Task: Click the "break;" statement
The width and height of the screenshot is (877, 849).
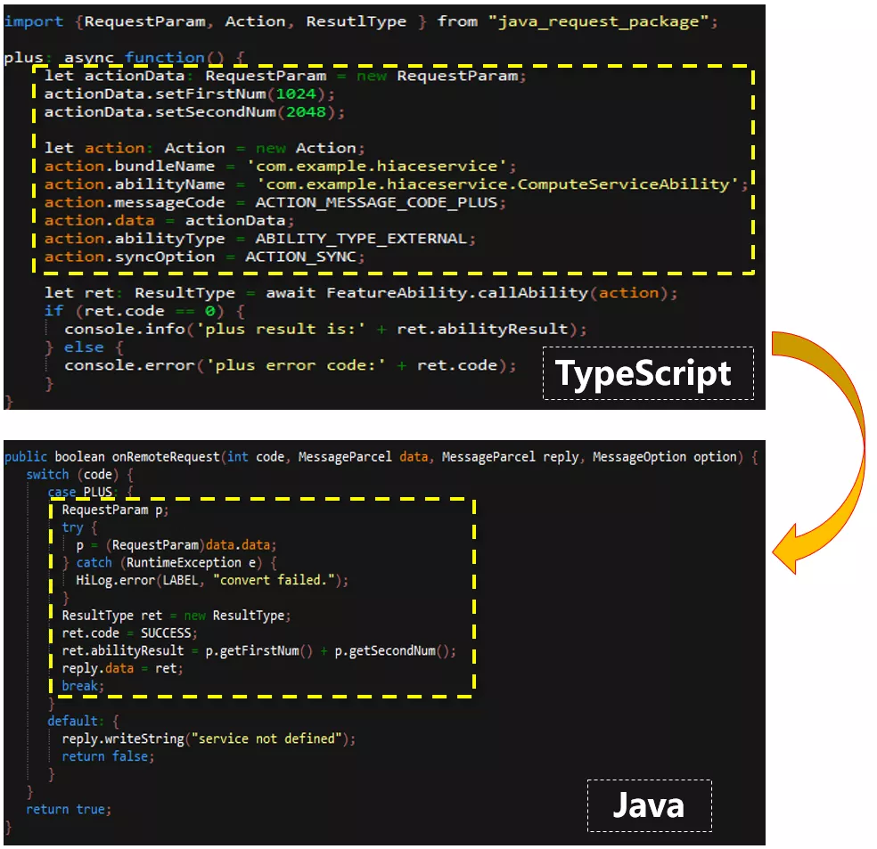Action: [x=83, y=686]
